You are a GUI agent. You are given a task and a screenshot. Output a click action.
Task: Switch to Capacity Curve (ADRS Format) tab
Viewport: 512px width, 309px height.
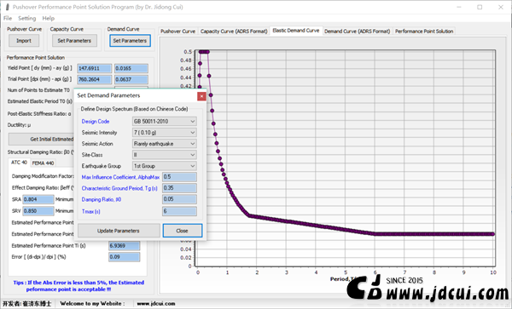[234, 31]
